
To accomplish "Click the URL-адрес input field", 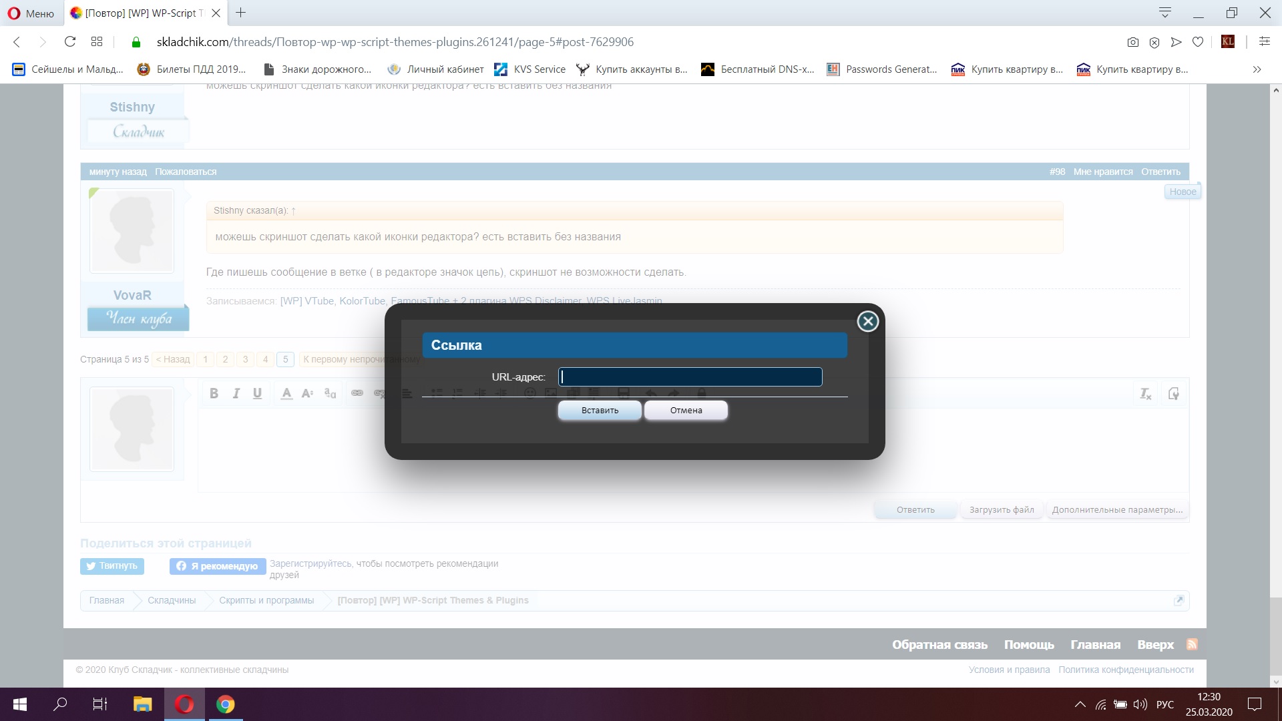I will [690, 377].
